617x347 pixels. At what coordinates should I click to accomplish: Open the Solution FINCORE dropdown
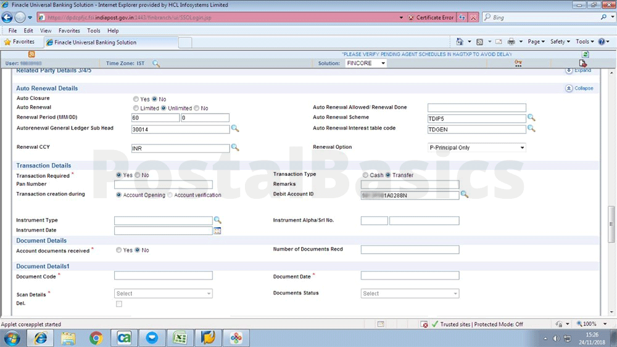366,64
